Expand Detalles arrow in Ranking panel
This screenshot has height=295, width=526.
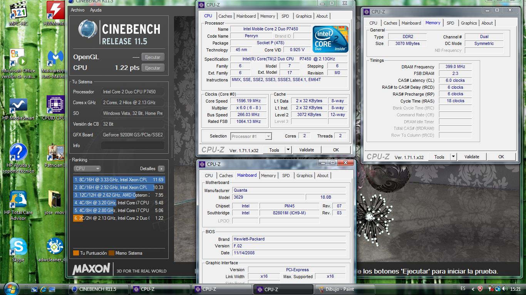tap(161, 169)
